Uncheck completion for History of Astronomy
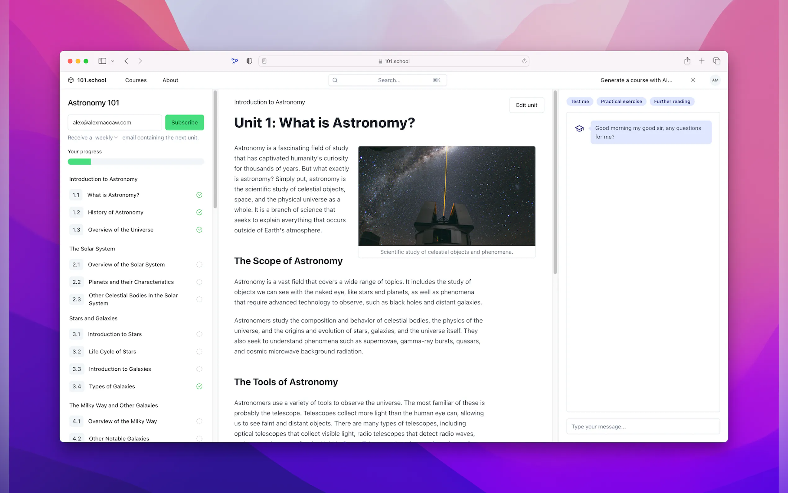The image size is (788, 493). pyautogui.click(x=199, y=212)
